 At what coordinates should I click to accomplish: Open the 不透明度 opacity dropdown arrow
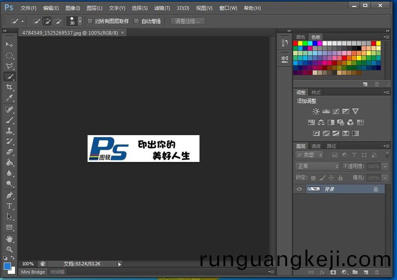pyautogui.click(x=385, y=167)
